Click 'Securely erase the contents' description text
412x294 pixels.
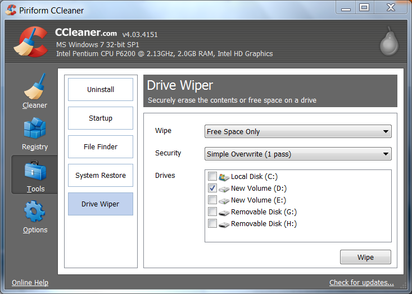pyautogui.click(x=232, y=100)
